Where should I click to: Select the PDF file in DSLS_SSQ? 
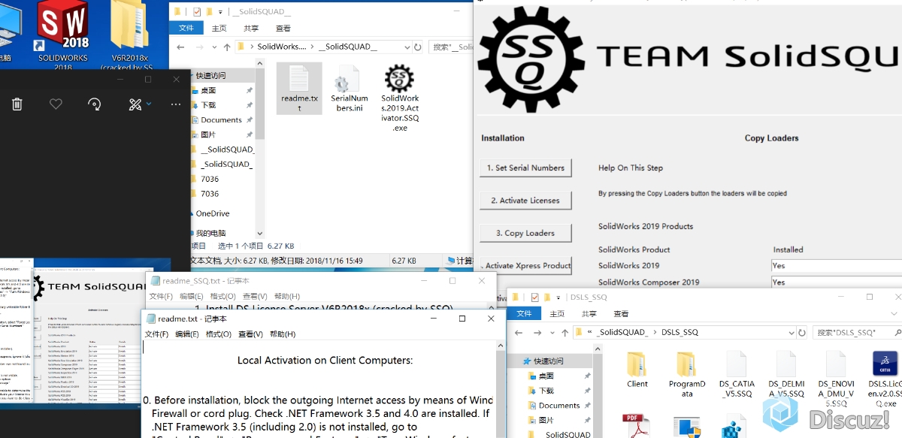coord(636,425)
